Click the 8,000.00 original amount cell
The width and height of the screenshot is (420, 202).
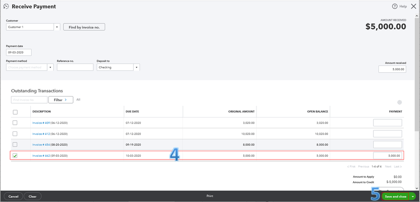coord(249,144)
